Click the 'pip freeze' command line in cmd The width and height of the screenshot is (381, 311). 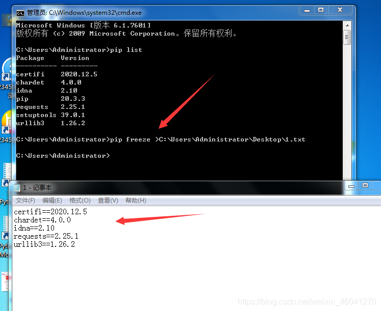coord(161,139)
